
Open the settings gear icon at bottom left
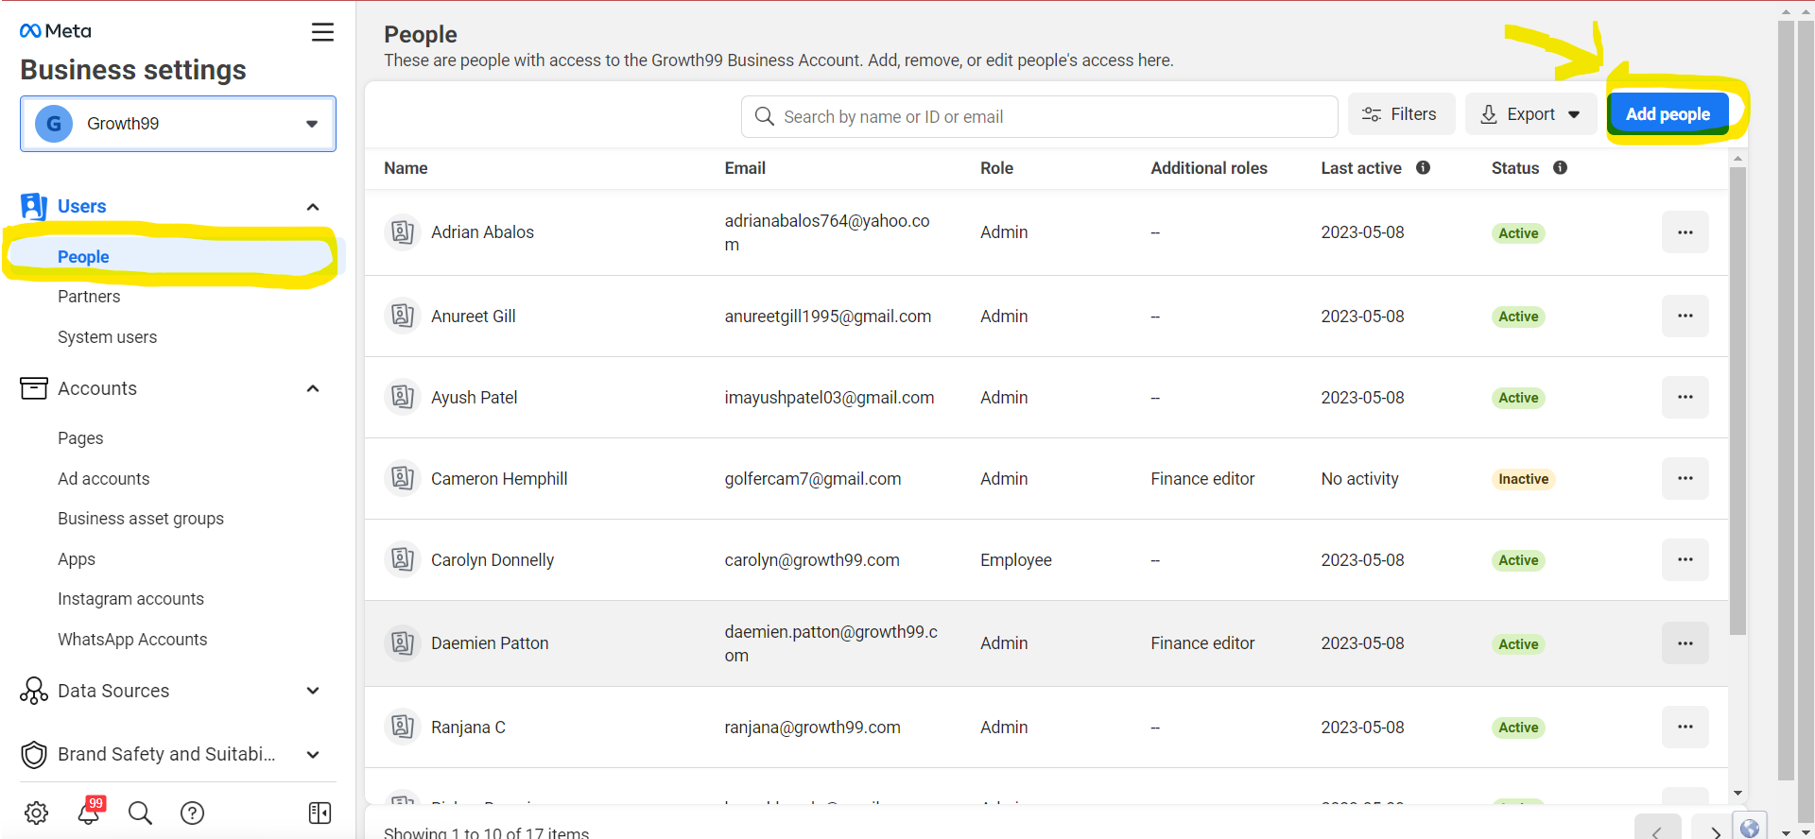click(37, 813)
